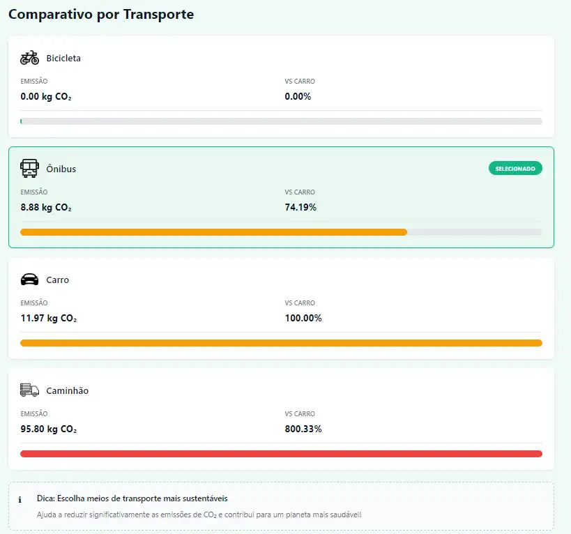
Task: Click the Bicicleta emission progress bar
Action: click(x=281, y=121)
